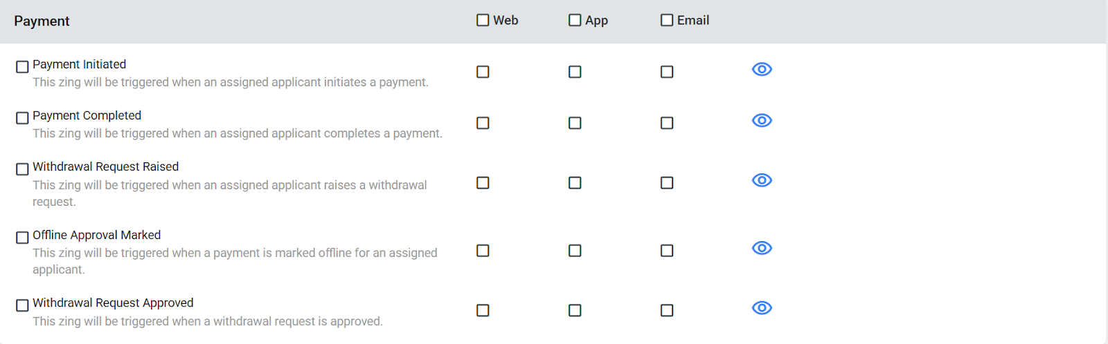This screenshot has width=1108, height=344.
Task: Select the Payment Completed row checkbox
Action: [22, 117]
